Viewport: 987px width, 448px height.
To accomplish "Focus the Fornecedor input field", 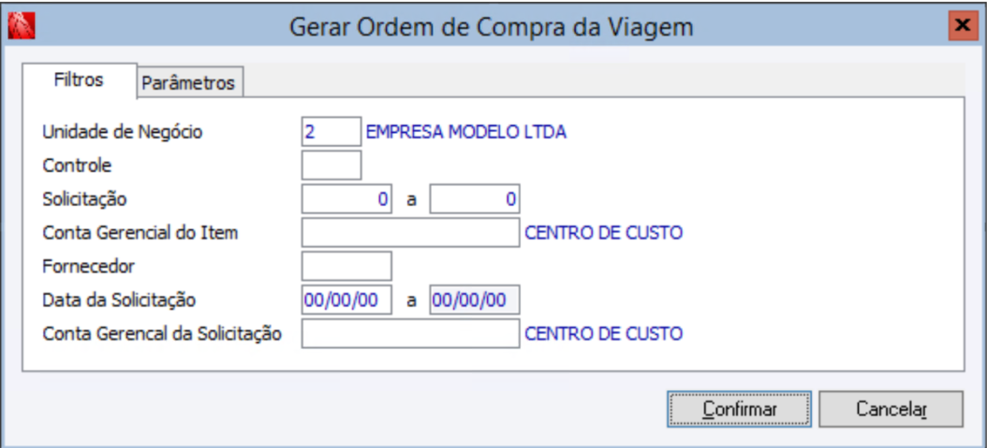I will 346,267.
